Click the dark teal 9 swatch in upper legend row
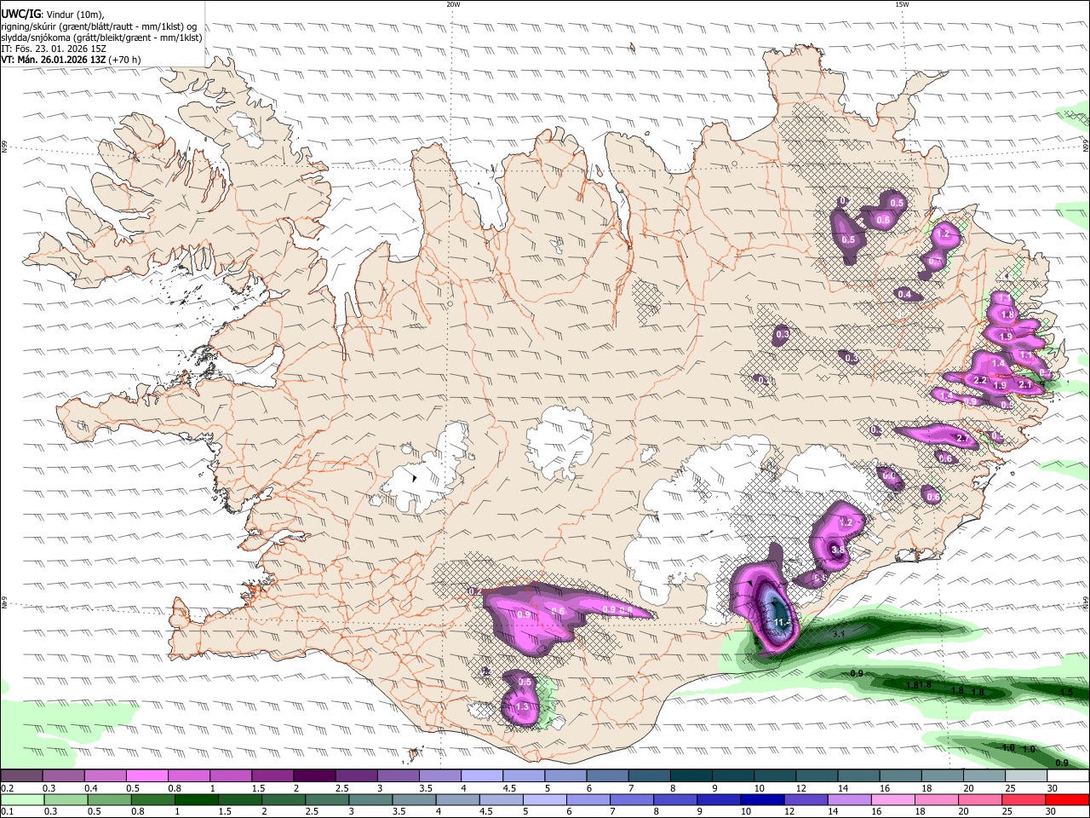The image size is (1090, 818). pos(732,775)
